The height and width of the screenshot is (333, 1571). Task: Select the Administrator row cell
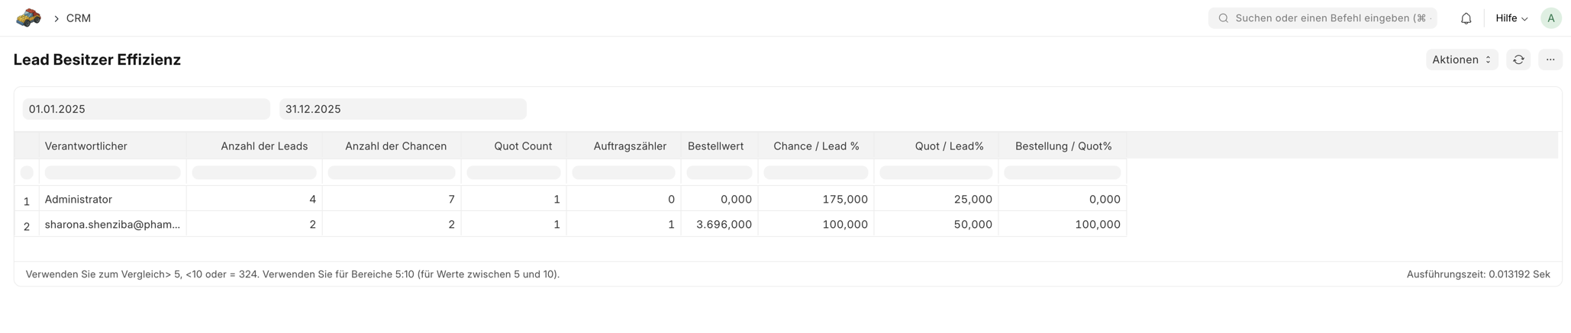79,200
